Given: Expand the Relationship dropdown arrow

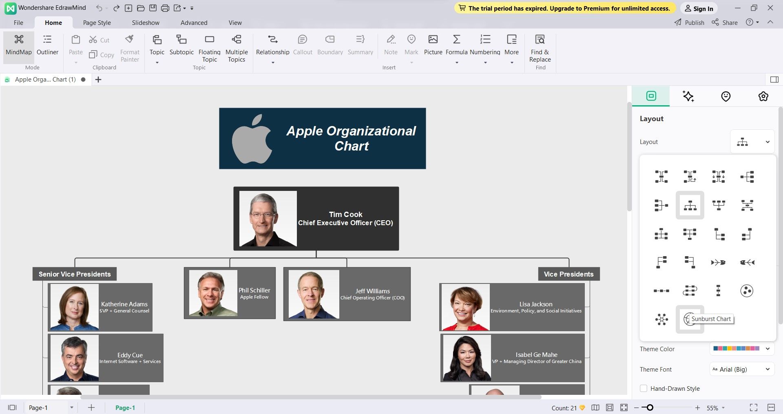Looking at the screenshot, I should click(273, 63).
